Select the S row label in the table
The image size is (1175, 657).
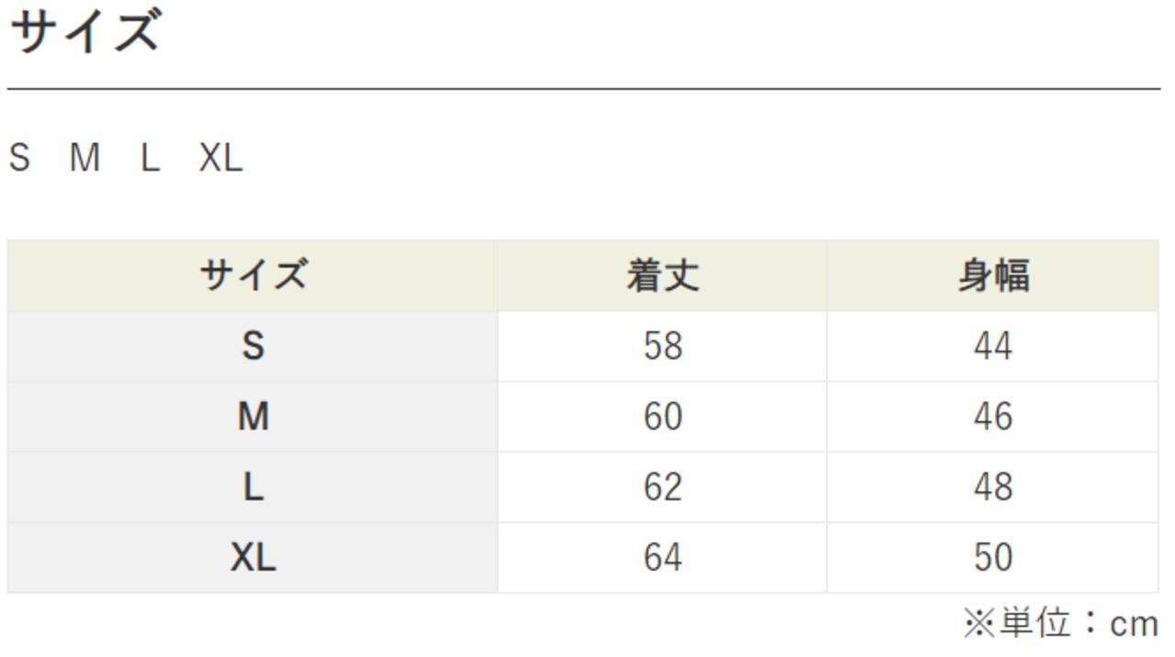(x=252, y=346)
